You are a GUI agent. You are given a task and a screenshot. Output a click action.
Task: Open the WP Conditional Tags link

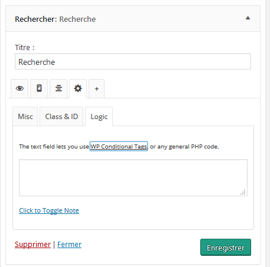pyautogui.click(x=119, y=147)
